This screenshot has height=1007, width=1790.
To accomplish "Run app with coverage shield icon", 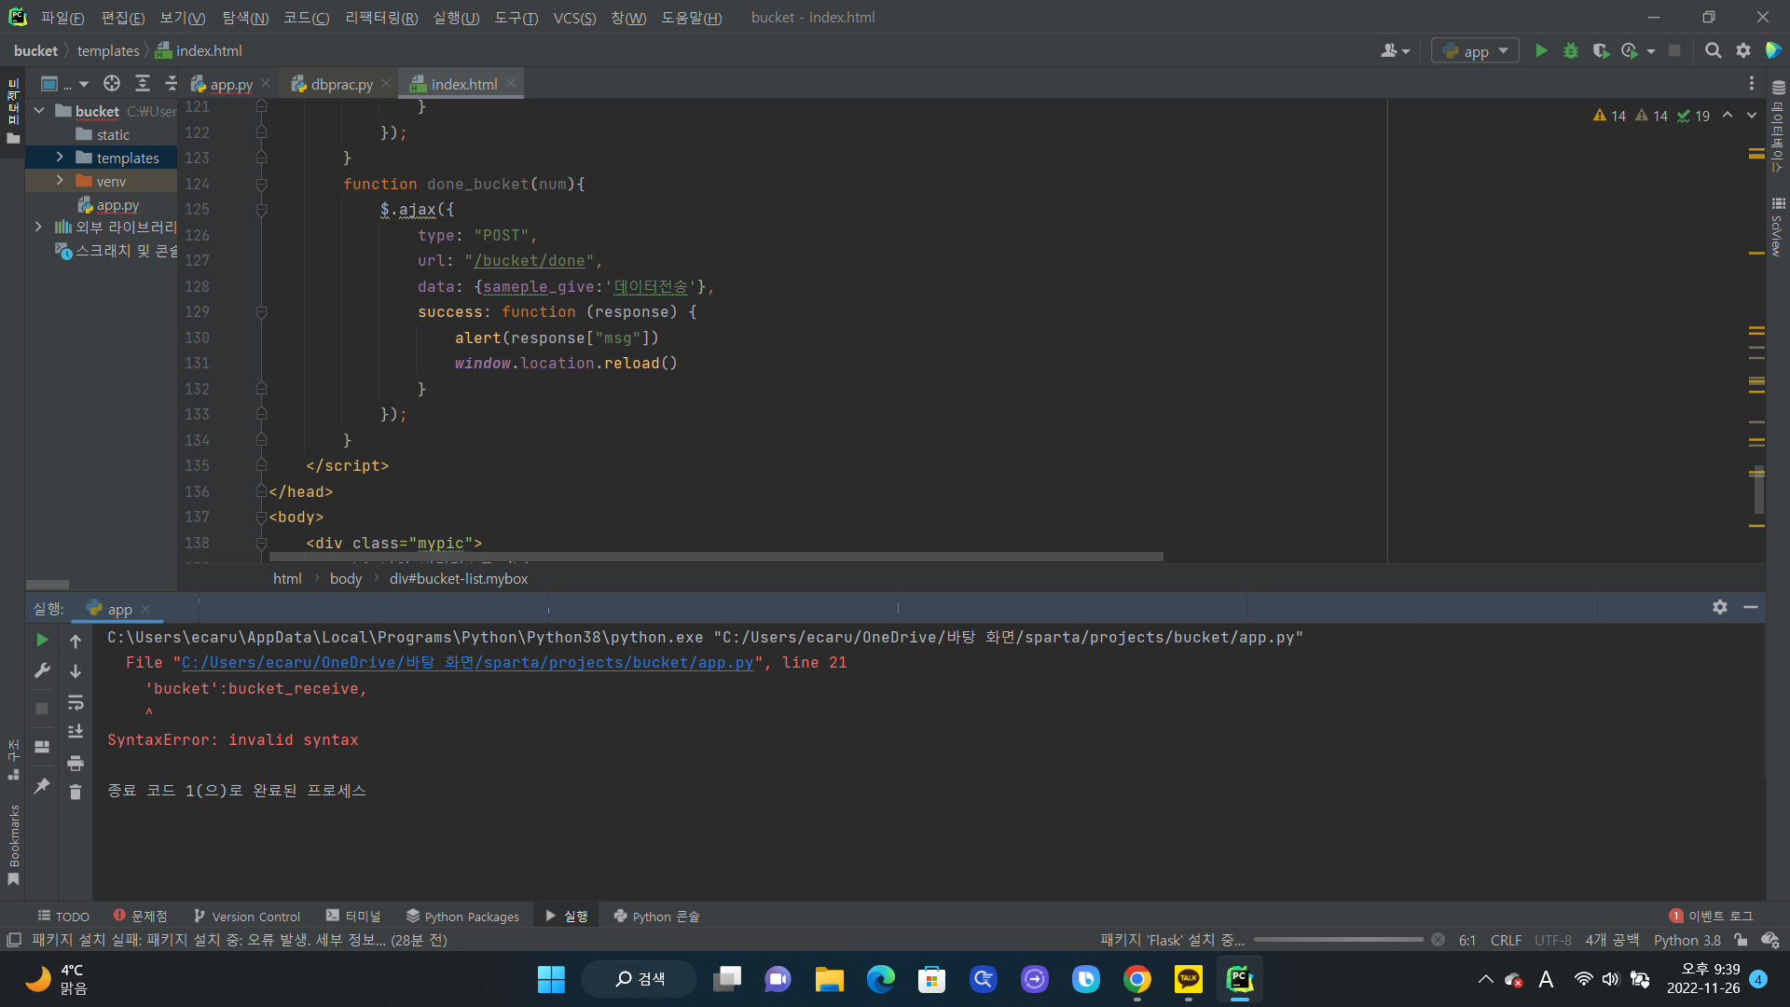I will point(1601,51).
